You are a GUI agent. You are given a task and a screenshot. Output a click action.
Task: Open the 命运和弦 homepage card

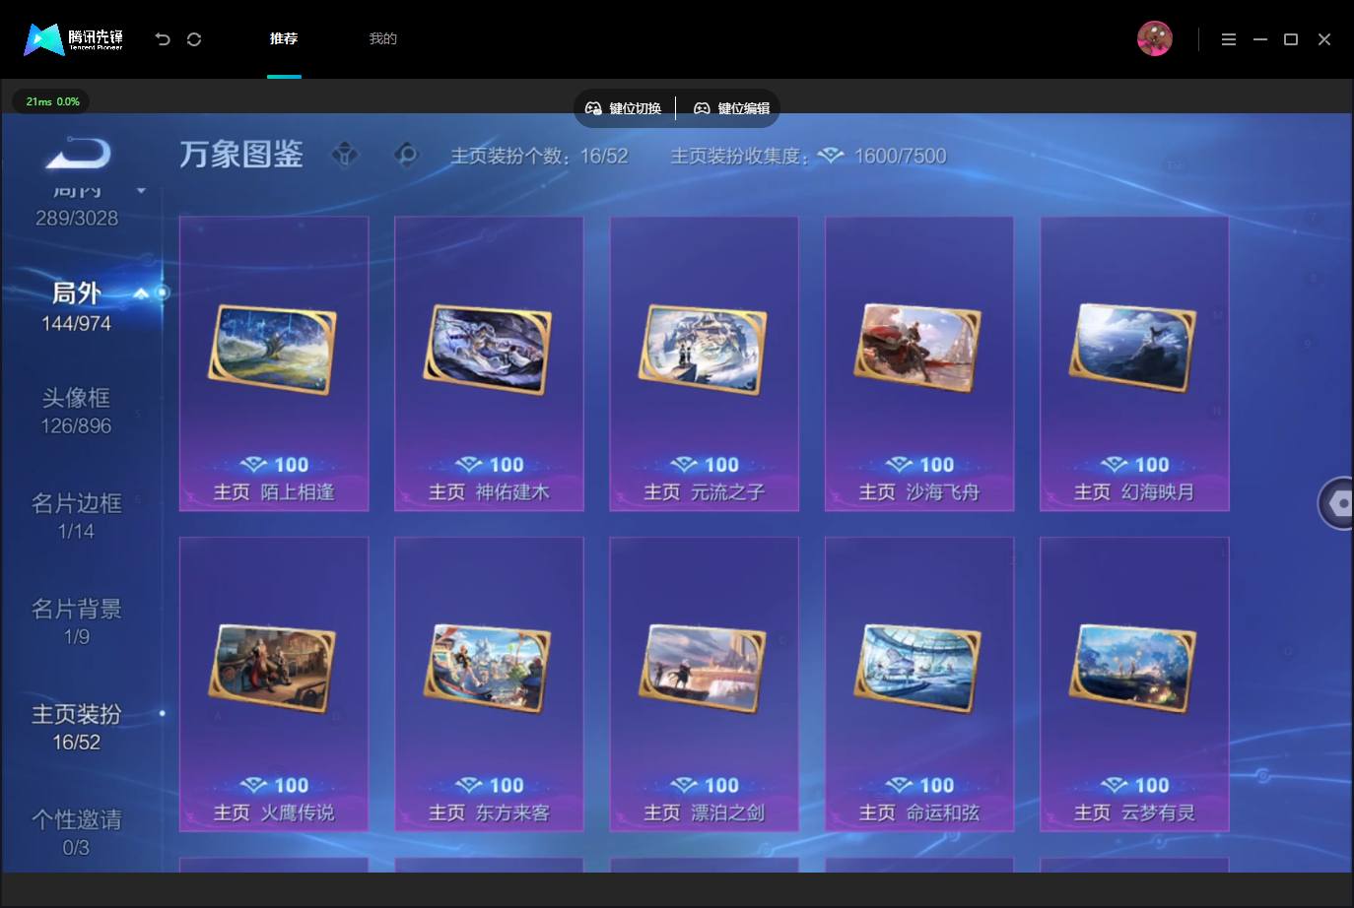coord(919,684)
